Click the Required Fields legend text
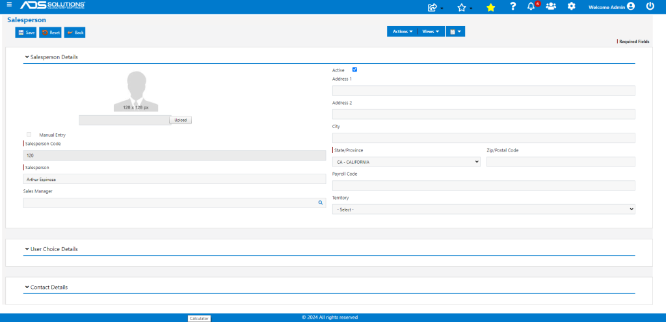 (x=634, y=42)
